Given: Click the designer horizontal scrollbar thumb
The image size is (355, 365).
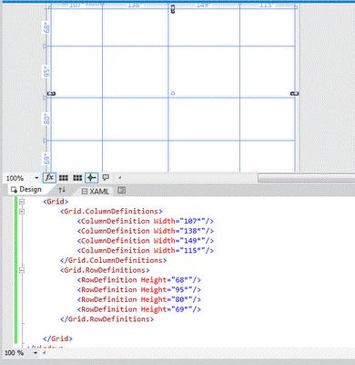Looking at the screenshot, I should [306, 178].
